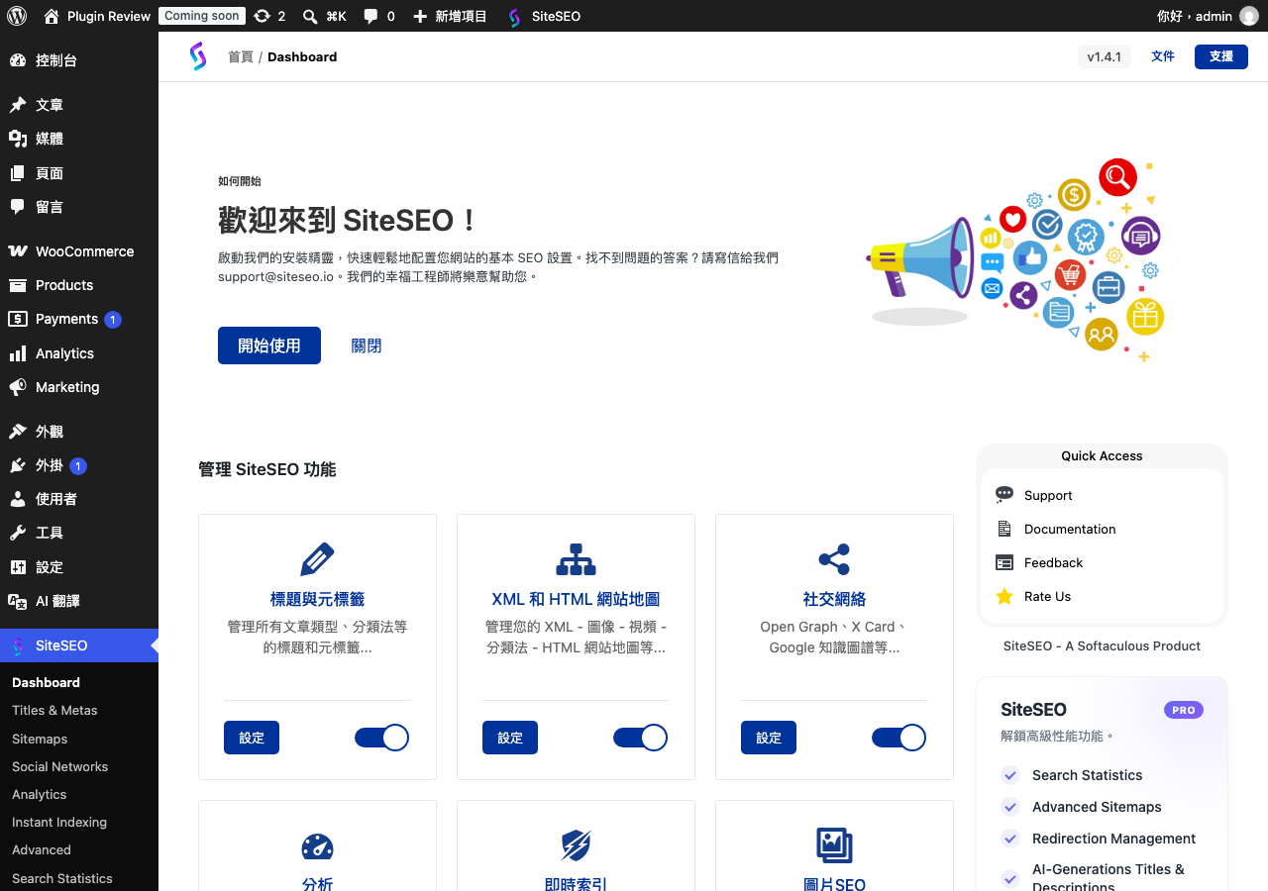Image resolution: width=1268 pixels, height=891 pixels.
Task: Open Titles & Metas submenu item
Action: [x=54, y=710]
